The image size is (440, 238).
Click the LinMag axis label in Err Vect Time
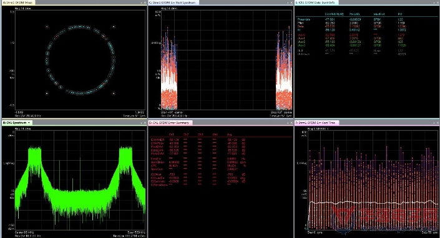point(302,163)
